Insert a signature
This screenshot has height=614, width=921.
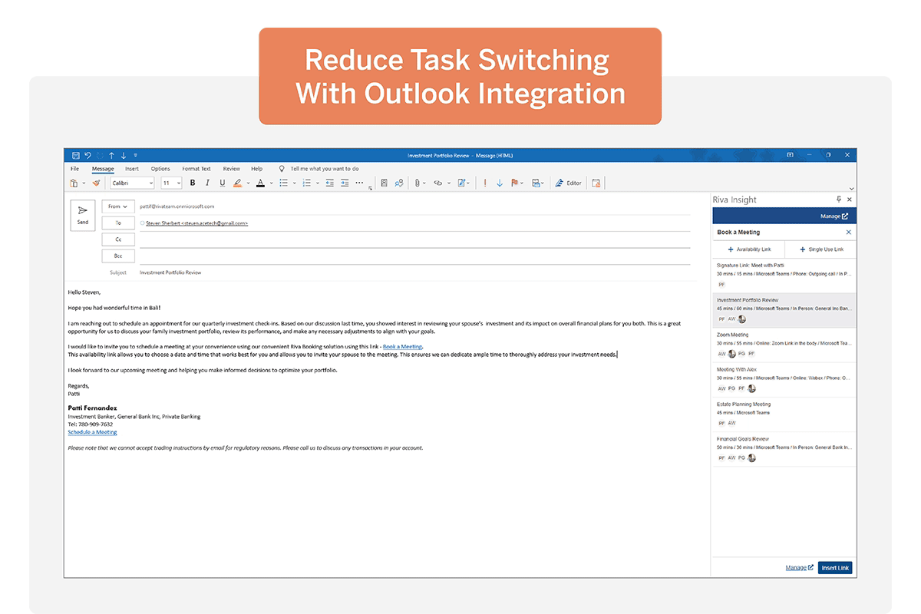pos(462,183)
